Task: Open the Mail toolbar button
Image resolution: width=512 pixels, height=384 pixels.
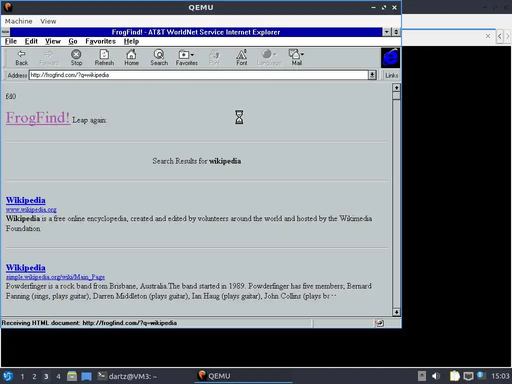Action: pyautogui.click(x=296, y=57)
